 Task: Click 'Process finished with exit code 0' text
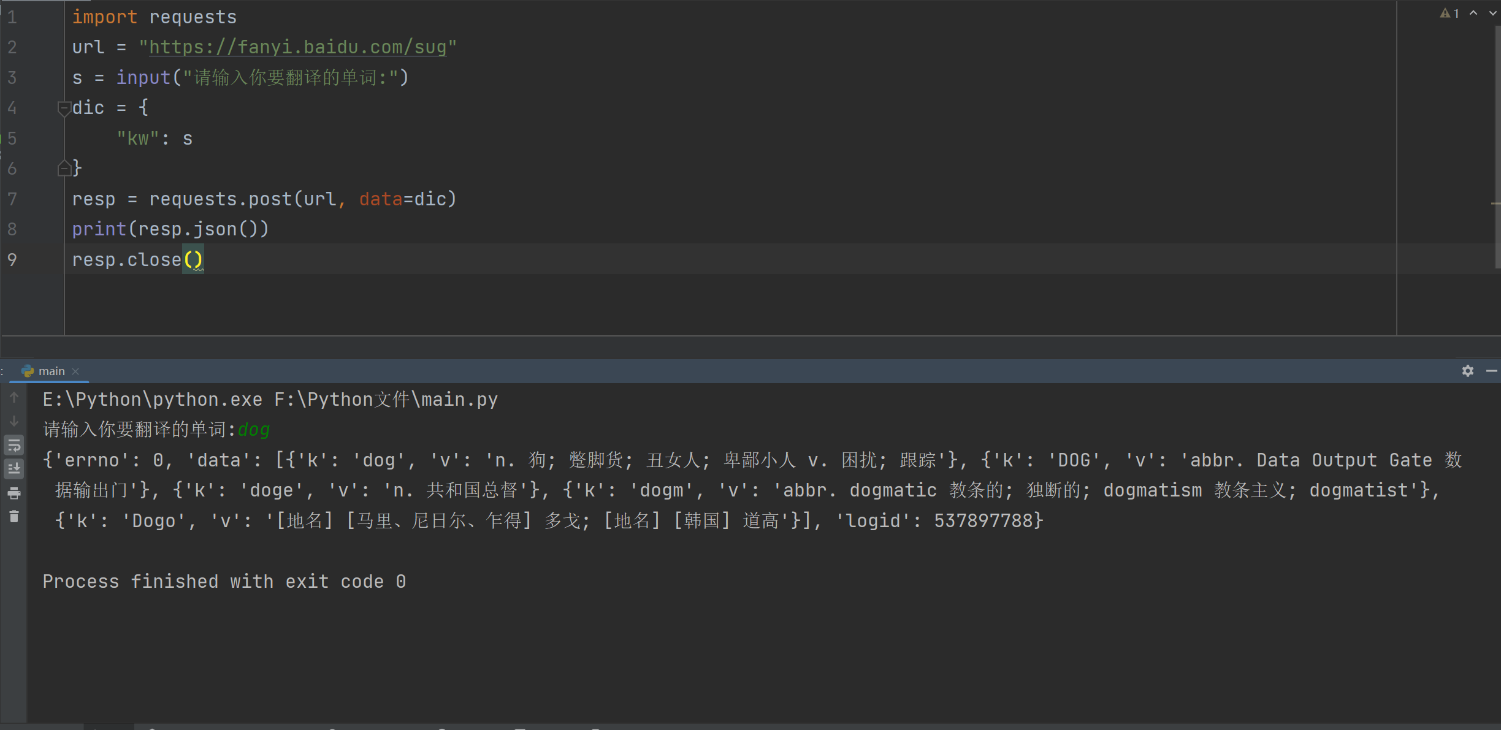click(x=224, y=582)
